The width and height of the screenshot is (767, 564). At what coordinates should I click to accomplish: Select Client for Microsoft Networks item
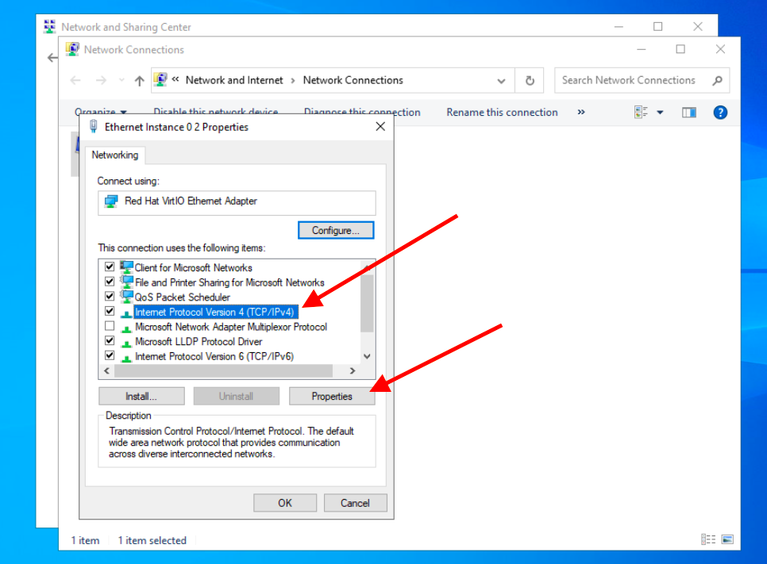point(194,268)
